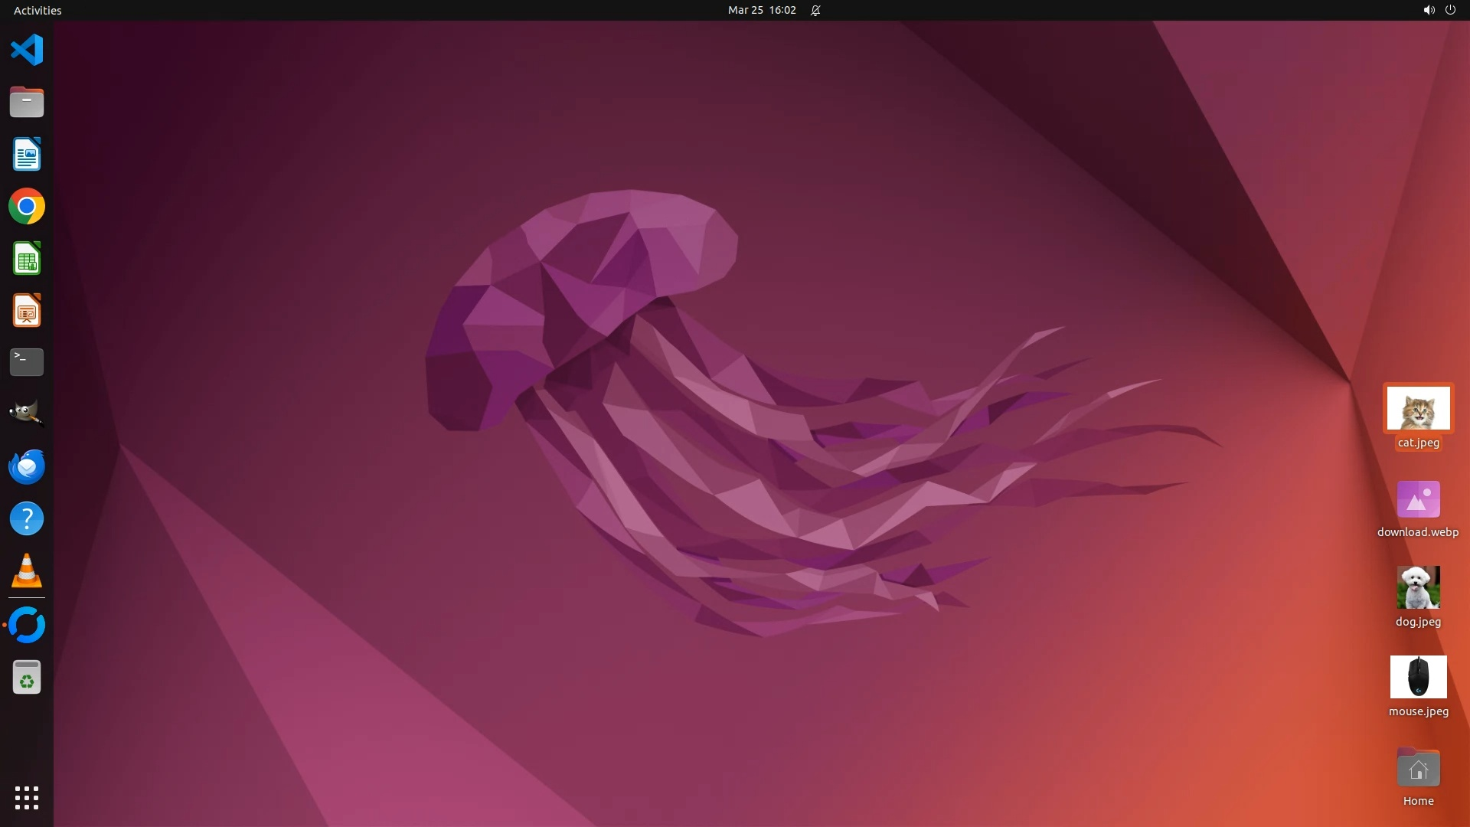This screenshot has height=827, width=1470.
Task: Launch LibreOffice Writer from dock
Action: (27, 155)
